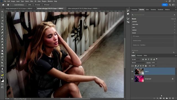The height and width of the screenshot is (100, 177).
Task: Switch to the Properties tab
Action: (x=134, y=10)
